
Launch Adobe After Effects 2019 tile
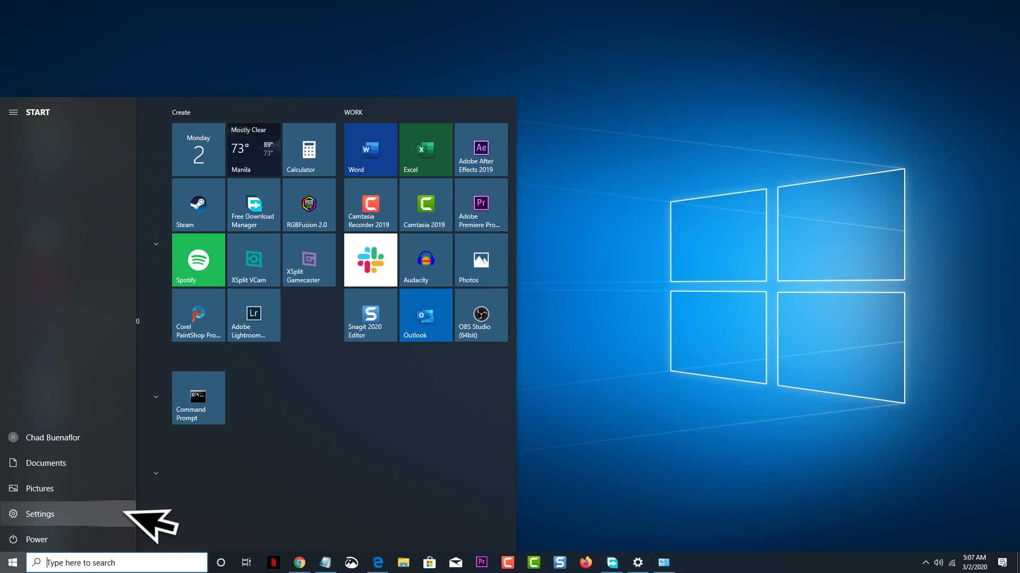[x=481, y=150]
